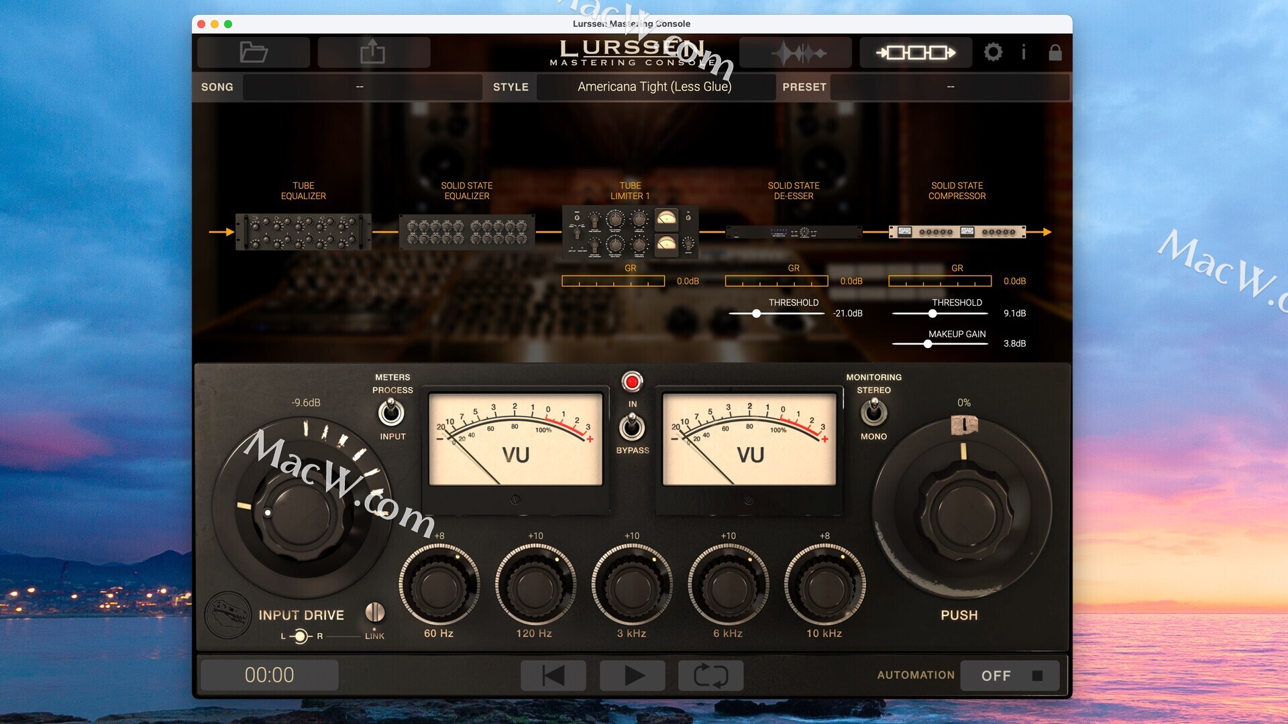Toggle the Input Drive LINK button

click(x=375, y=612)
